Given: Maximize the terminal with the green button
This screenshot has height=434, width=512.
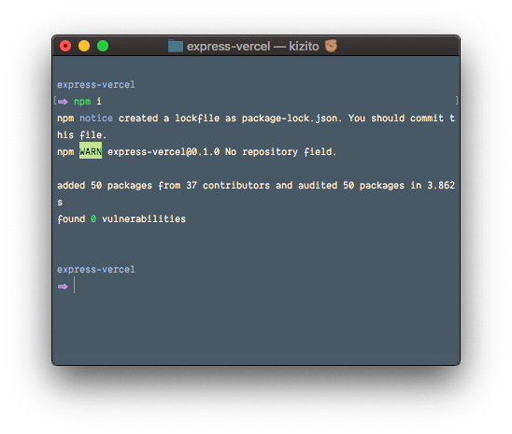Looking at the screenshot, I should 103,46.
